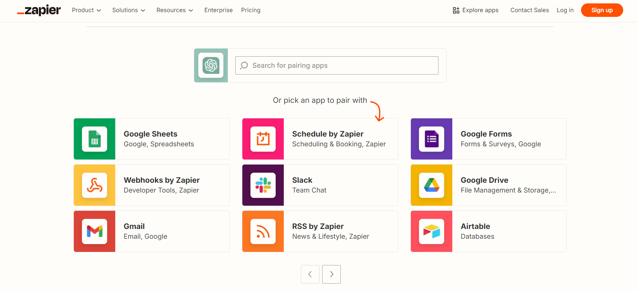Go to the Enterprise page

218,10
